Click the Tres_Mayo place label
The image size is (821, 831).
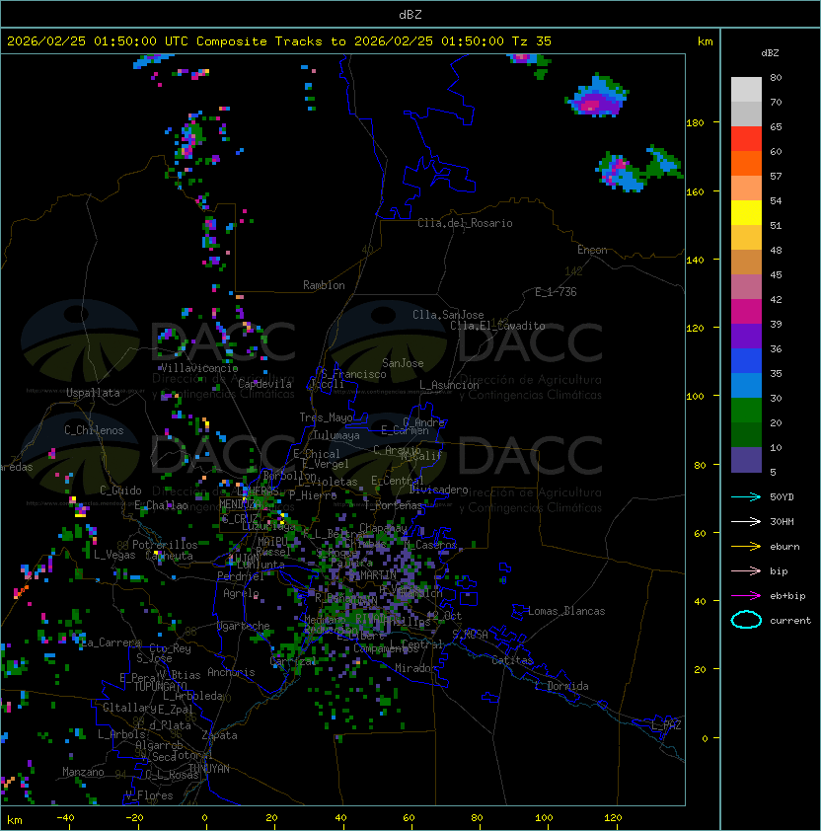[x=326, y=417]
